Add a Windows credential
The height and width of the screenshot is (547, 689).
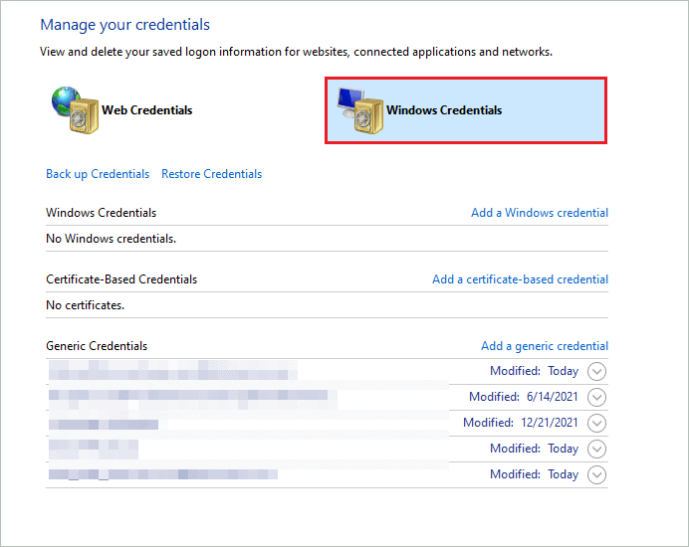540,213
